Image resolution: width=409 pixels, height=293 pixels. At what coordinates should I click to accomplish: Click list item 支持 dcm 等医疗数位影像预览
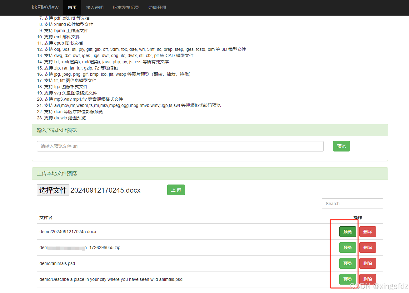(73, 112)
